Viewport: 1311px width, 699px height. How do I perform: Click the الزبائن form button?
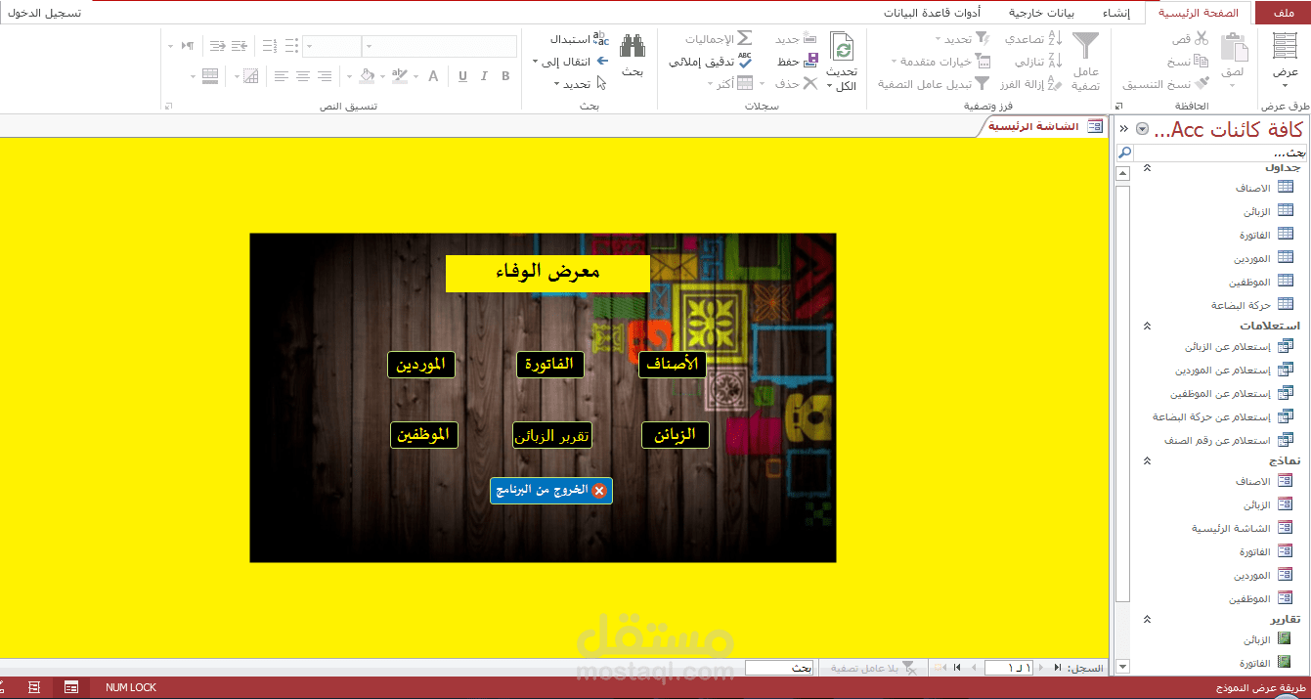676,435
